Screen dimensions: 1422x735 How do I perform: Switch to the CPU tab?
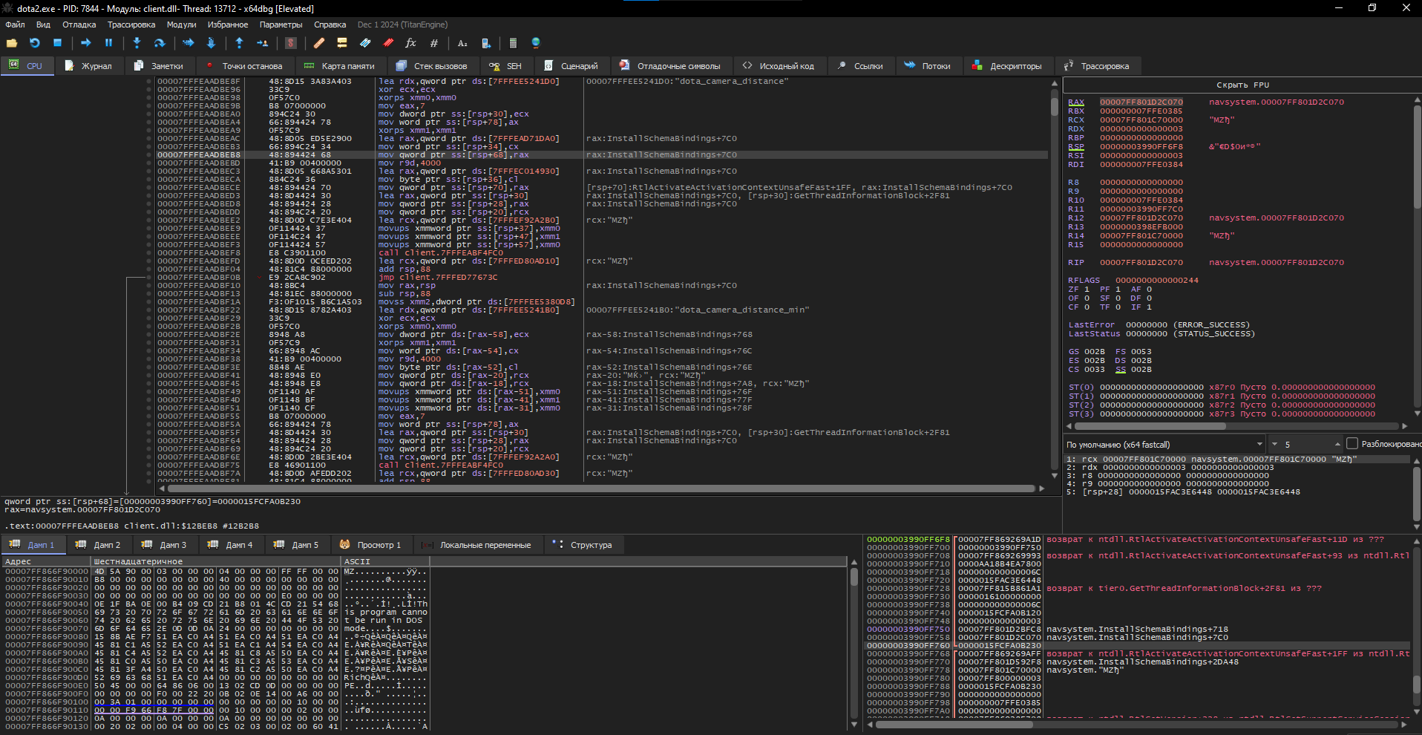[x=27, y=66]
